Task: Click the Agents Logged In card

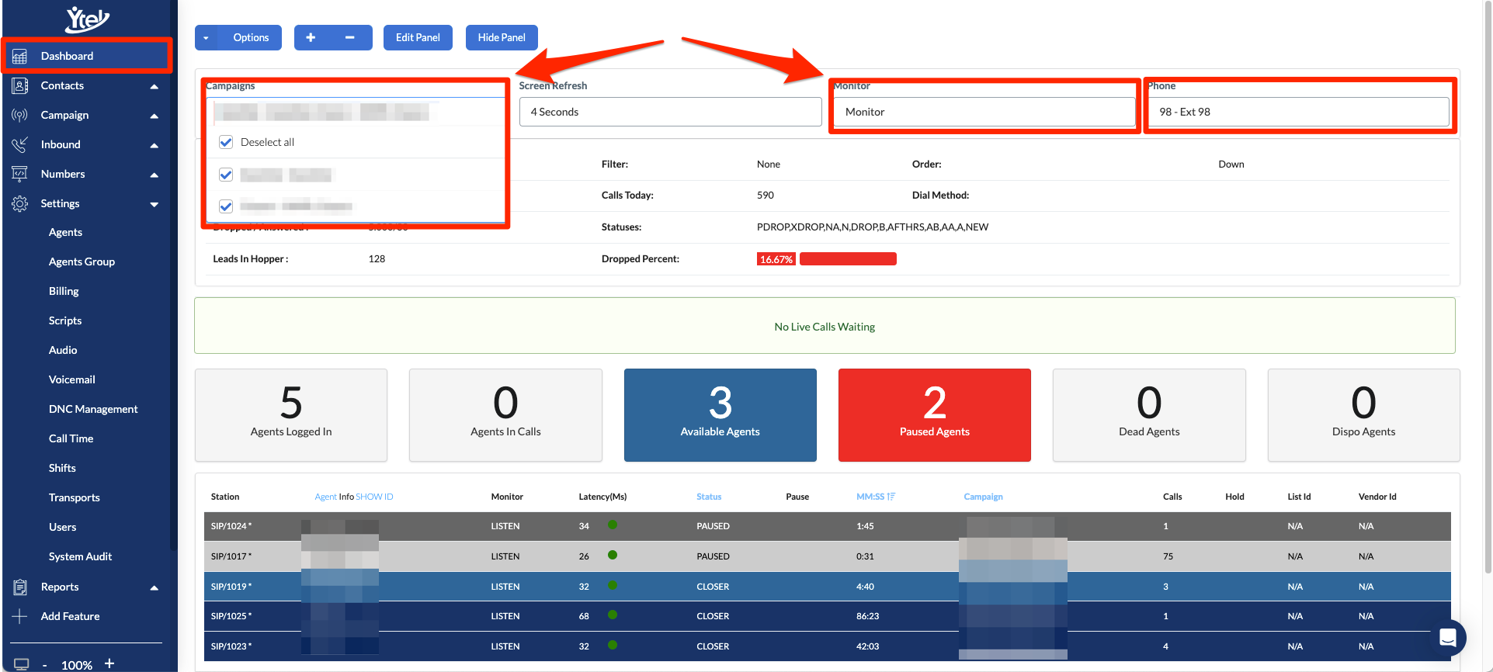Action: click(291, 415)
